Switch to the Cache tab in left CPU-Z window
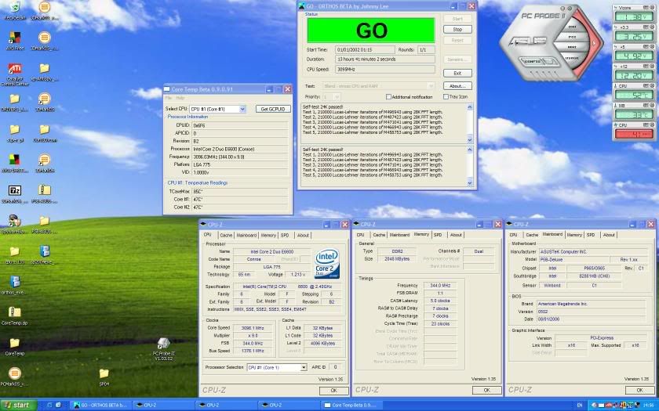The height and width of the screenshot is (411, 659). (226, 235)
